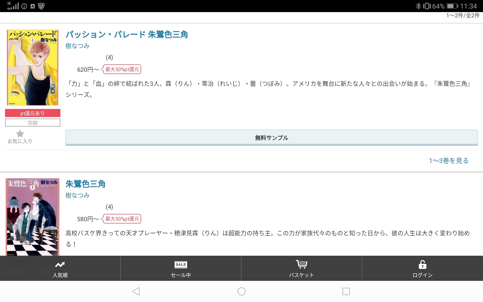Open the 朱鷺色三角 title link
This screenshot has height=302, width=483.
[85, 184]
